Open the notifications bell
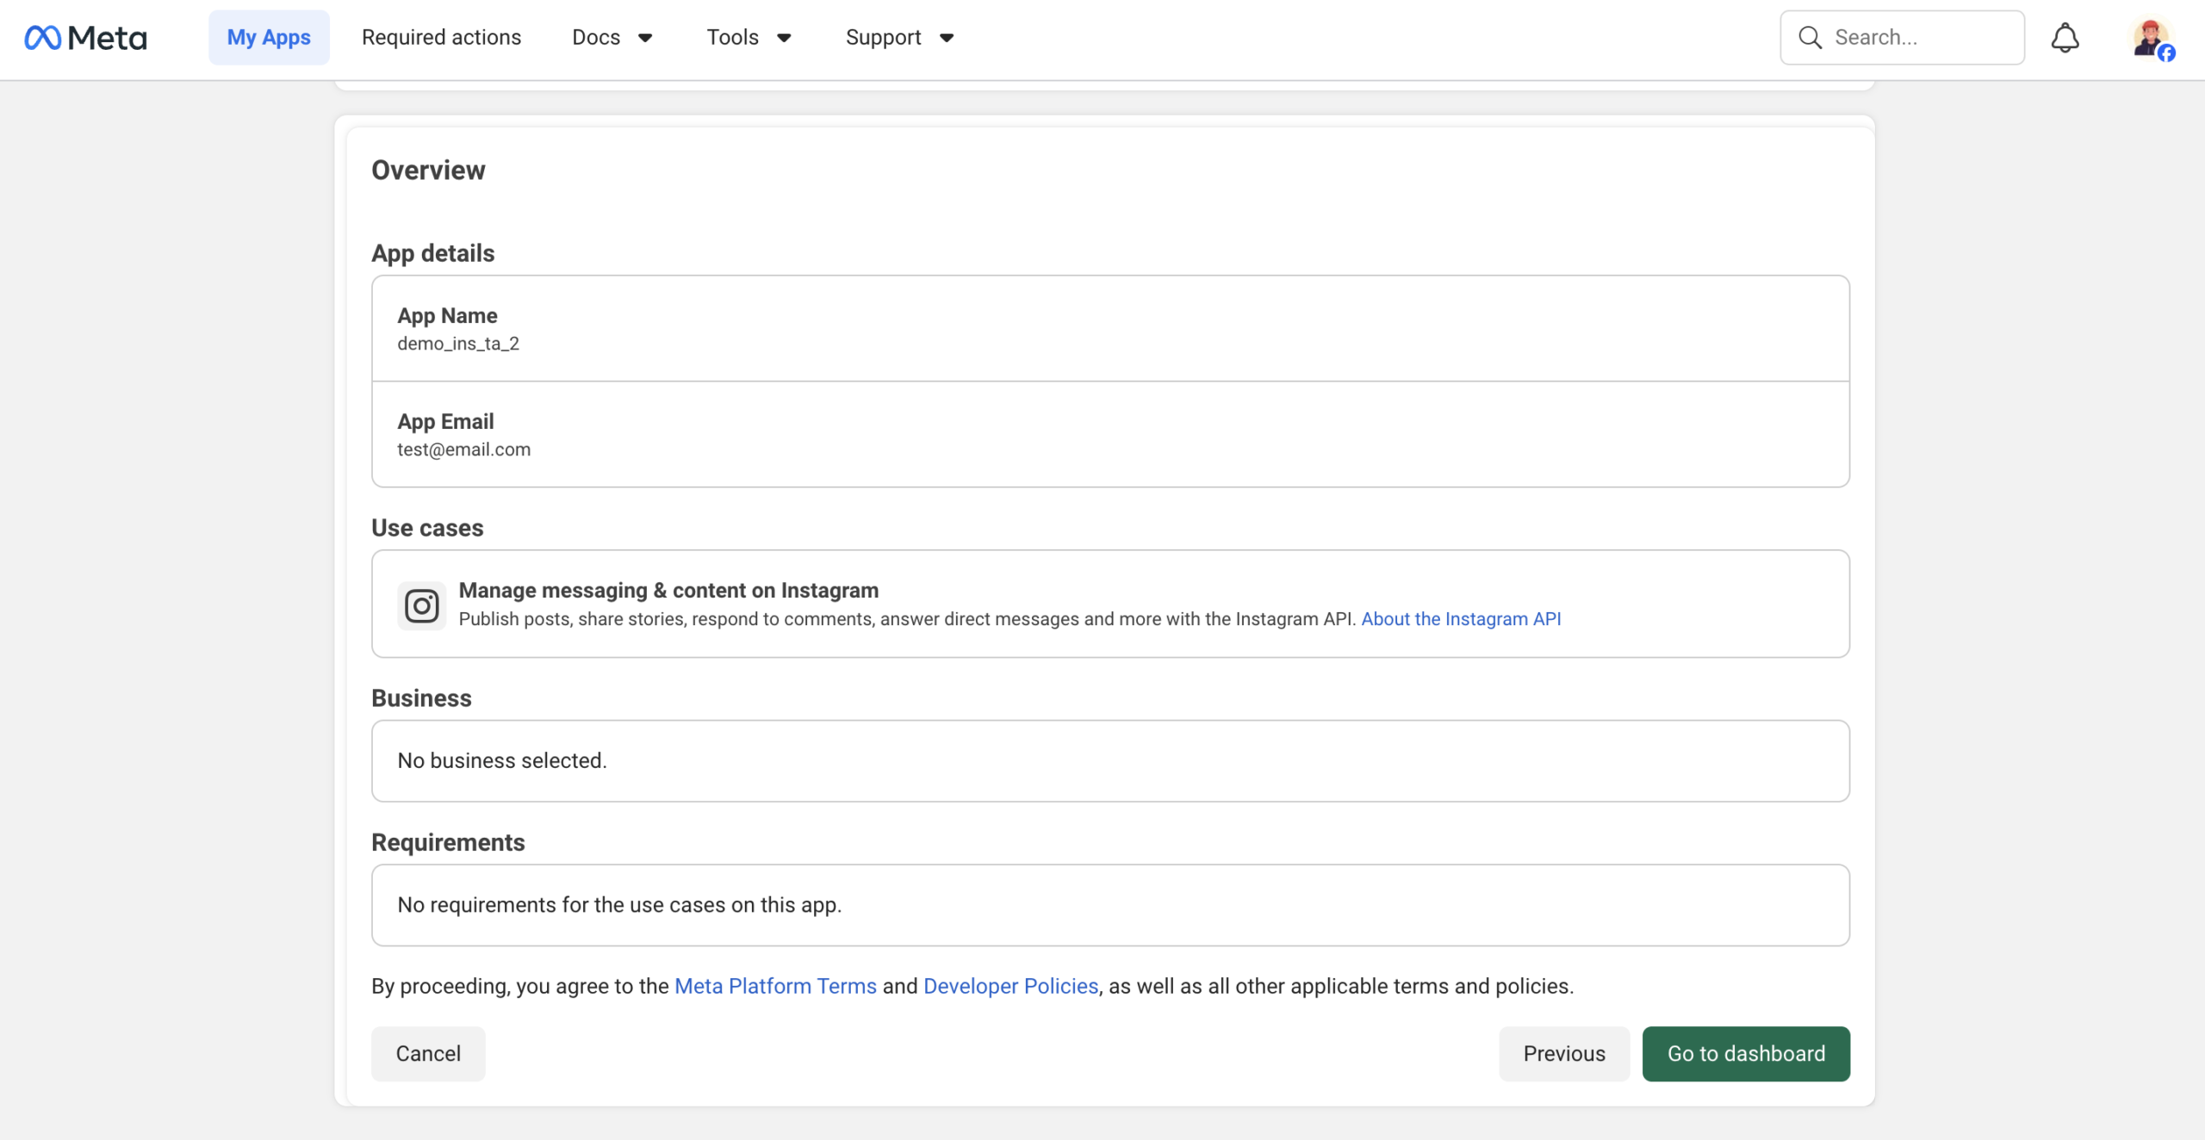The image size is (2205, 1140). [x=2065, y=37]
